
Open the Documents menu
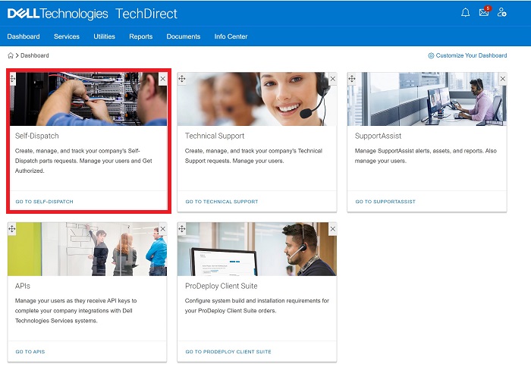(184, 36)
